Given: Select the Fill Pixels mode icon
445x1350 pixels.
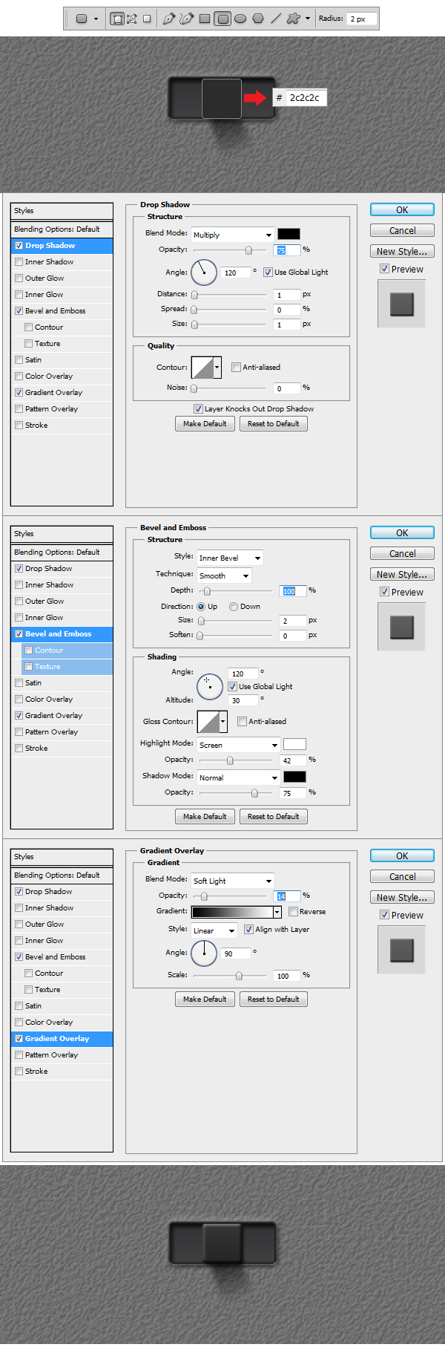Looking at the screenshot, I should (x=147, y=19).
